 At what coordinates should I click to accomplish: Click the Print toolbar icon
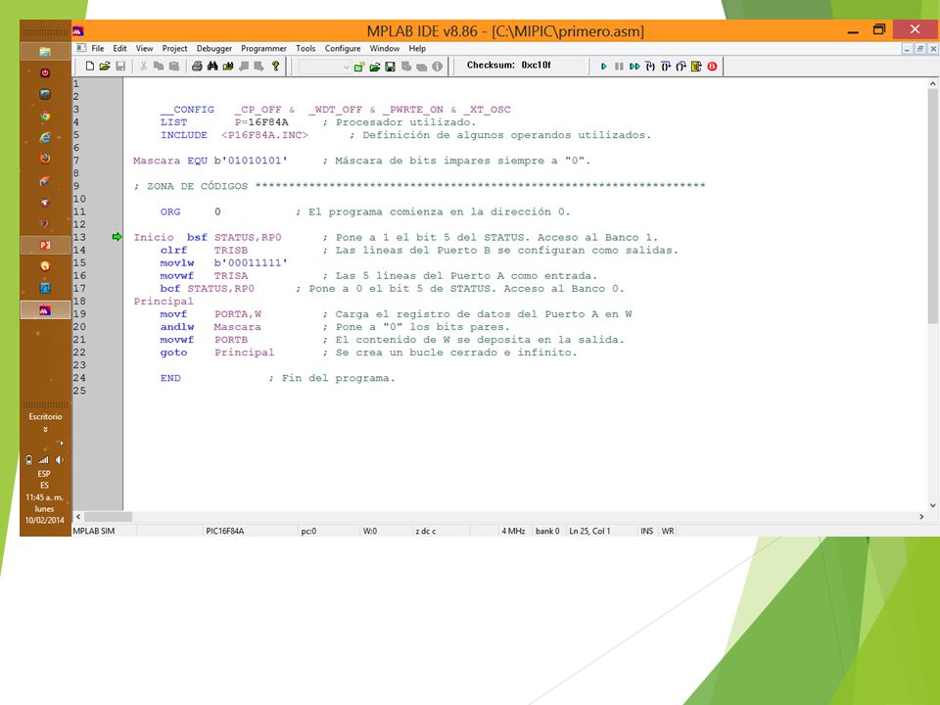(197, 66)
